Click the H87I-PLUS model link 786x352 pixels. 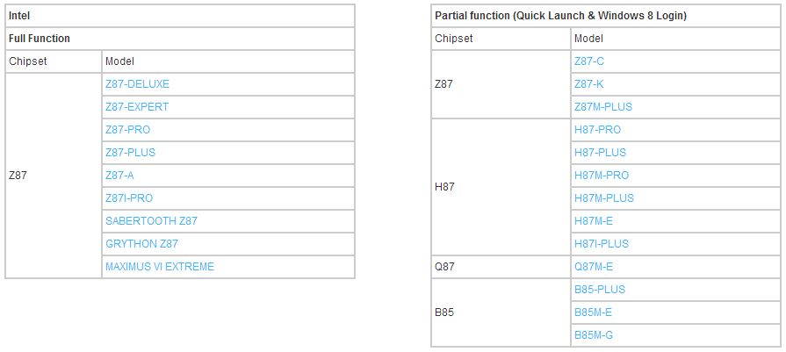coord(602,244)
